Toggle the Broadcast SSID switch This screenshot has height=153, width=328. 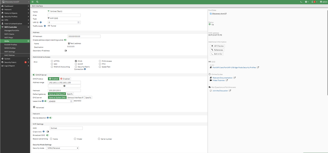(x=48, y=135)
